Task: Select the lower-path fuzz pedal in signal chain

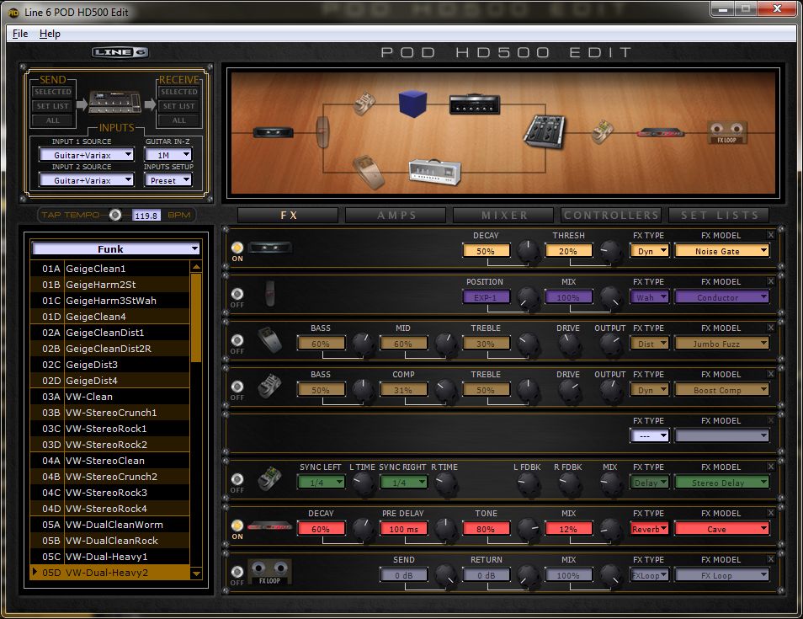Action: pos(369,172)
